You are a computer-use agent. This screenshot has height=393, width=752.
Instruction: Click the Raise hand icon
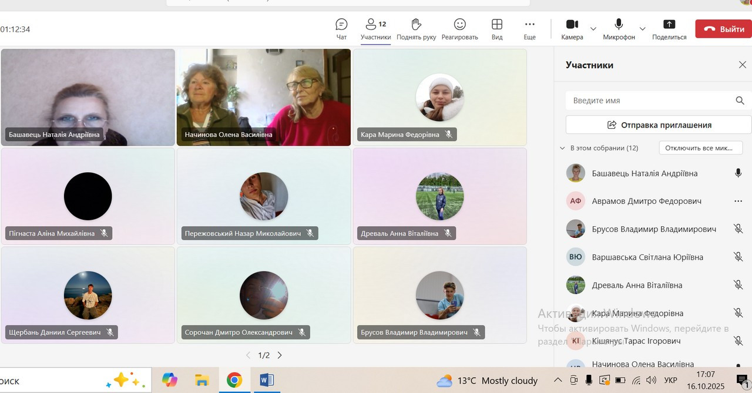[x=416, y=28]
